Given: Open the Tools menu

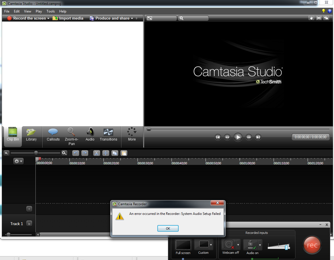Looking at the screenshot, I should 50,11.
